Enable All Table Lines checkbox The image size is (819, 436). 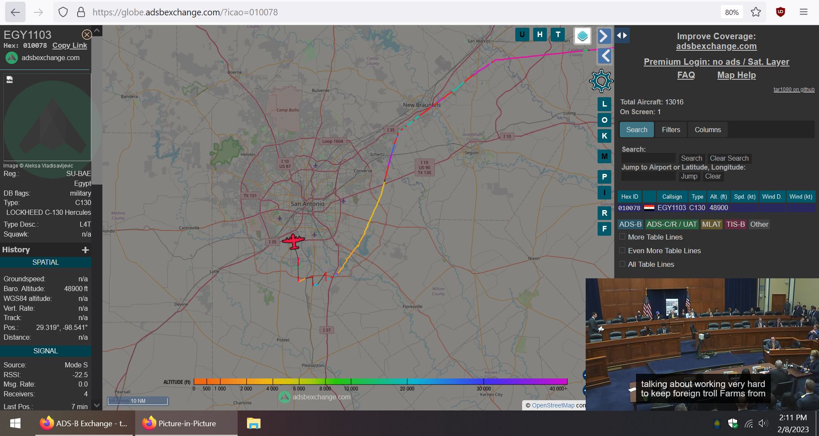pos(622,264)
